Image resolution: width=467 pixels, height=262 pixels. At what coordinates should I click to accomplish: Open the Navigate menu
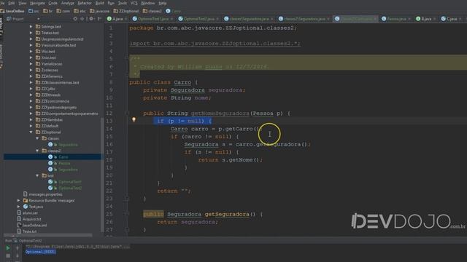(x=37, y=3)
